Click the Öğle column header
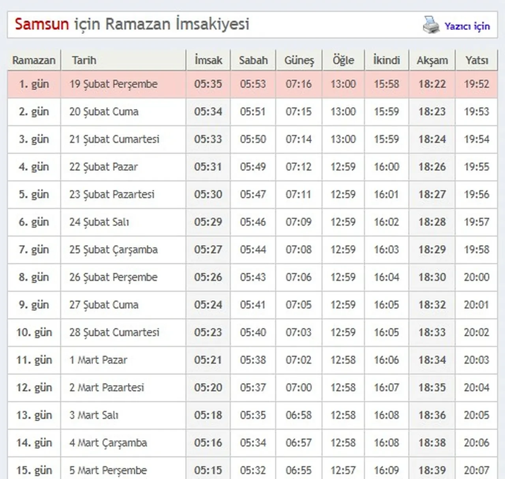Screen dimensions: 505x479 343,60
